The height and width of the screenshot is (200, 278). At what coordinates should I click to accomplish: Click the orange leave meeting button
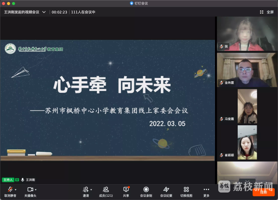[264, 192]
